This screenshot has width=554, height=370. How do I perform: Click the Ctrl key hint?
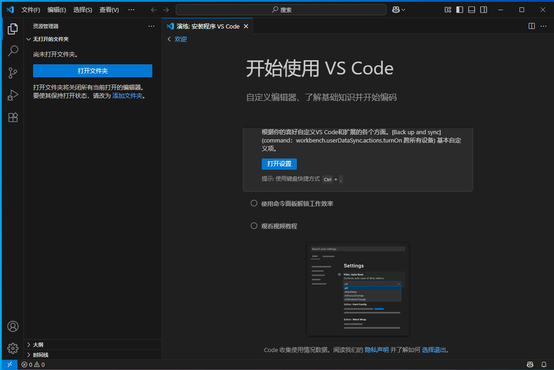coord(328,179)
